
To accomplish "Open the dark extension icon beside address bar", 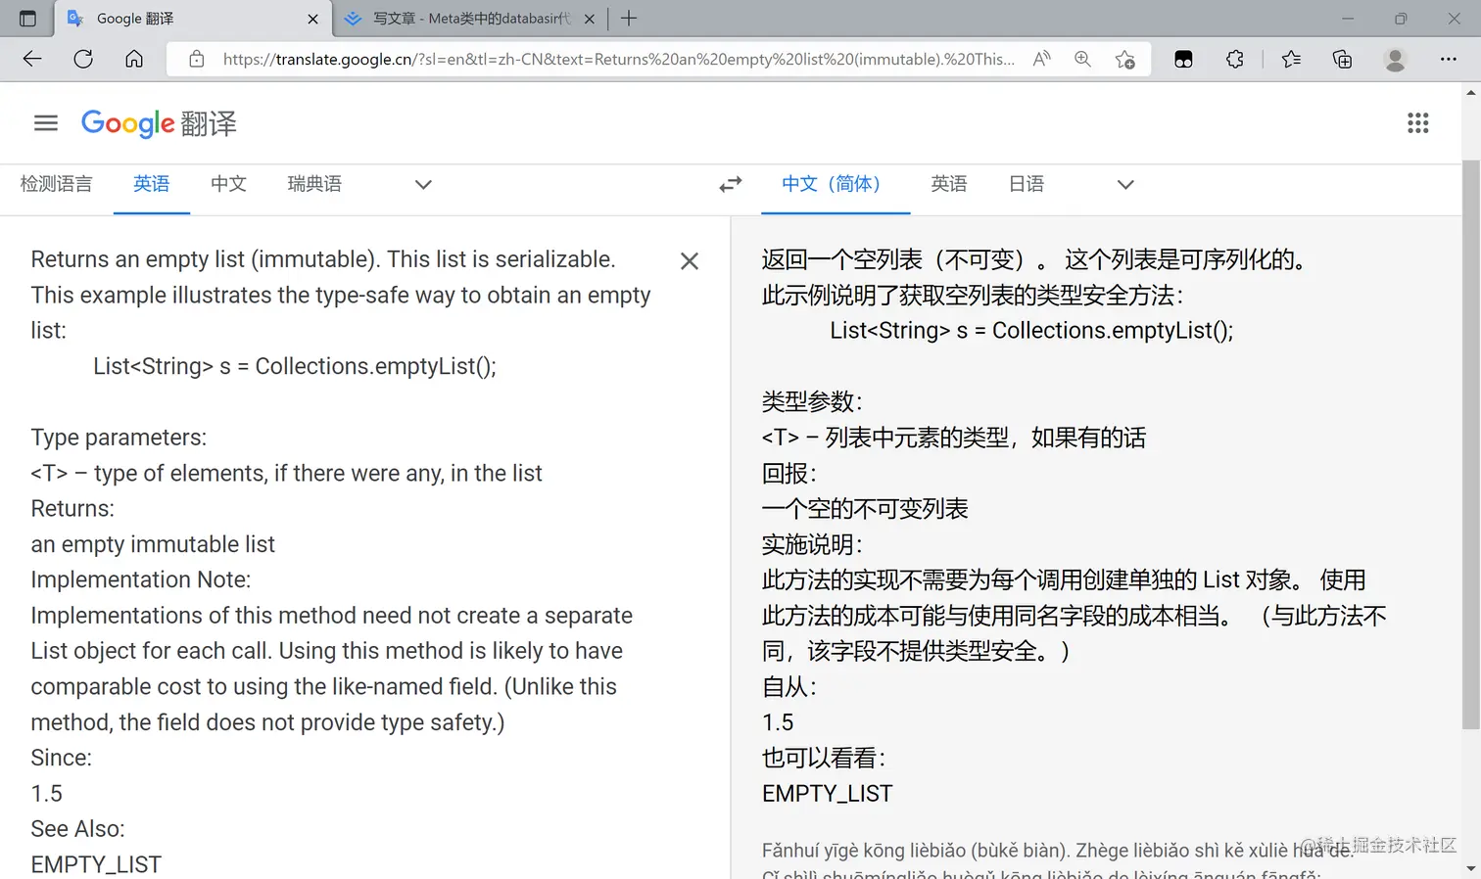I will click(x=1183, y=59).
